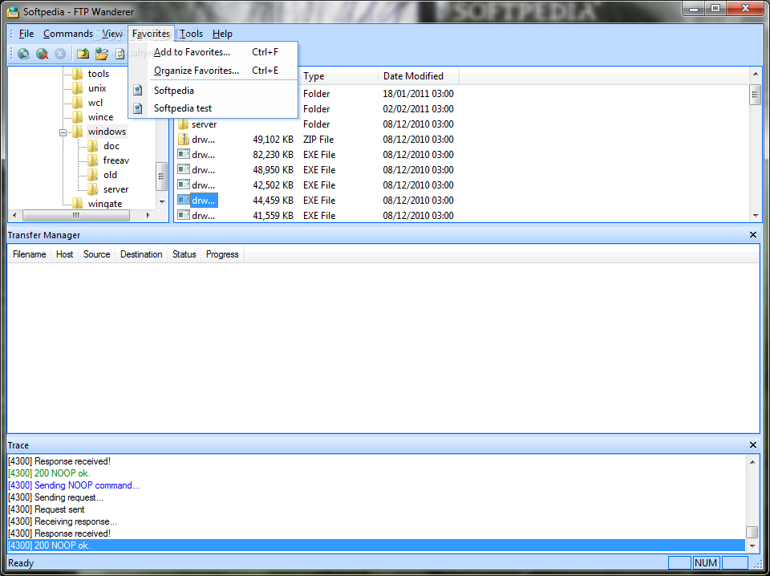Click the date 02/02/2011 03:00
Screen dimensions: 770x576
pos(419,109)
